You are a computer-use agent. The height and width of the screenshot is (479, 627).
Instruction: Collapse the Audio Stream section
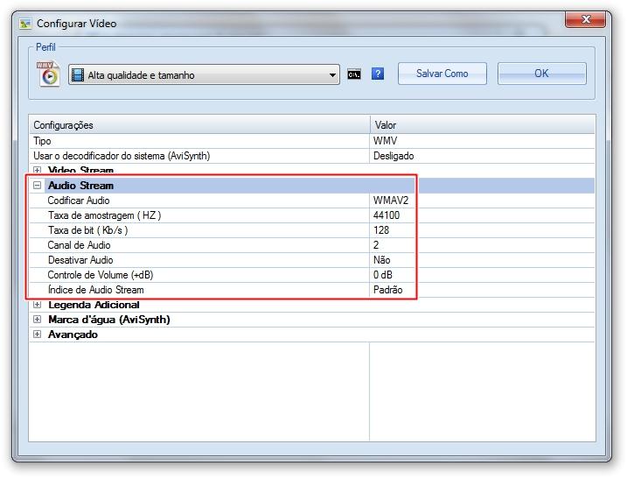pyautogui.click(x=38, y=186)
